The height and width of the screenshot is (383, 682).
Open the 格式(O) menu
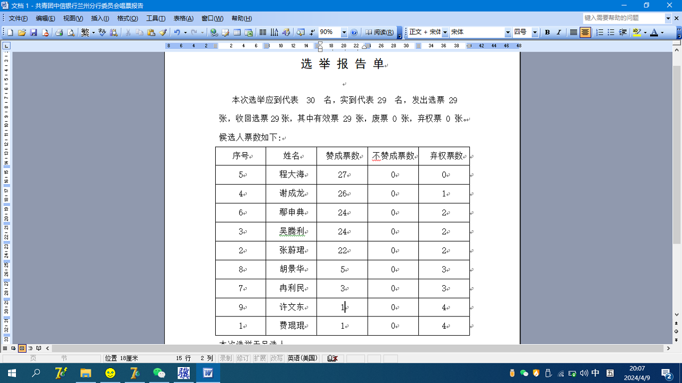click(x=127, y=19)
